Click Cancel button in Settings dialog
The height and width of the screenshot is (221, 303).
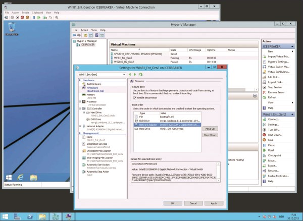point(193,203)
